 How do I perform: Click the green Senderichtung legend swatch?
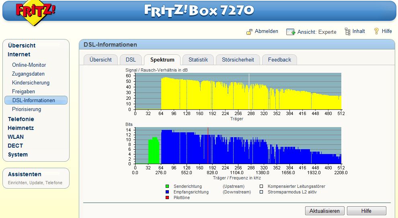[168, 187]
